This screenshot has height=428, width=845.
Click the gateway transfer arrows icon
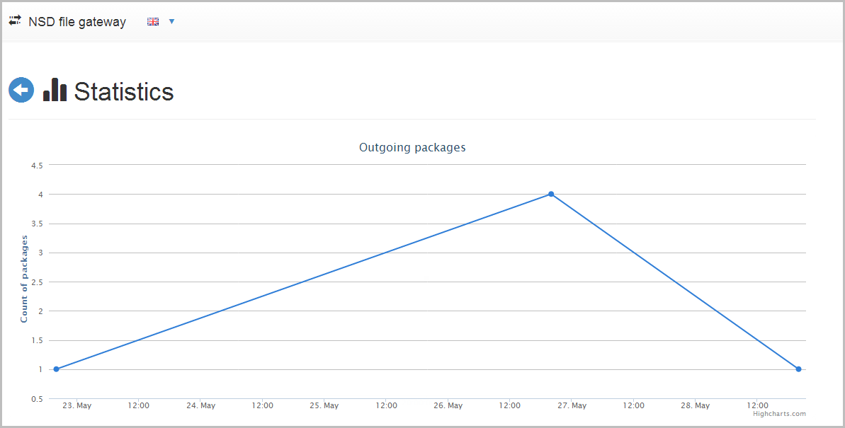[15, 21]
